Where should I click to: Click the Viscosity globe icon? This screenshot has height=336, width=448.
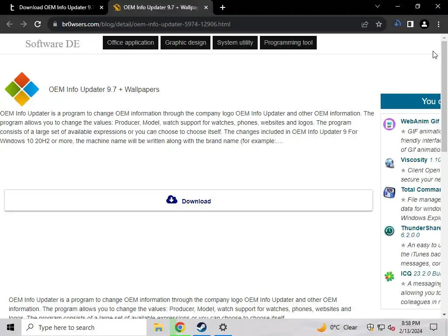pos(389,163)
